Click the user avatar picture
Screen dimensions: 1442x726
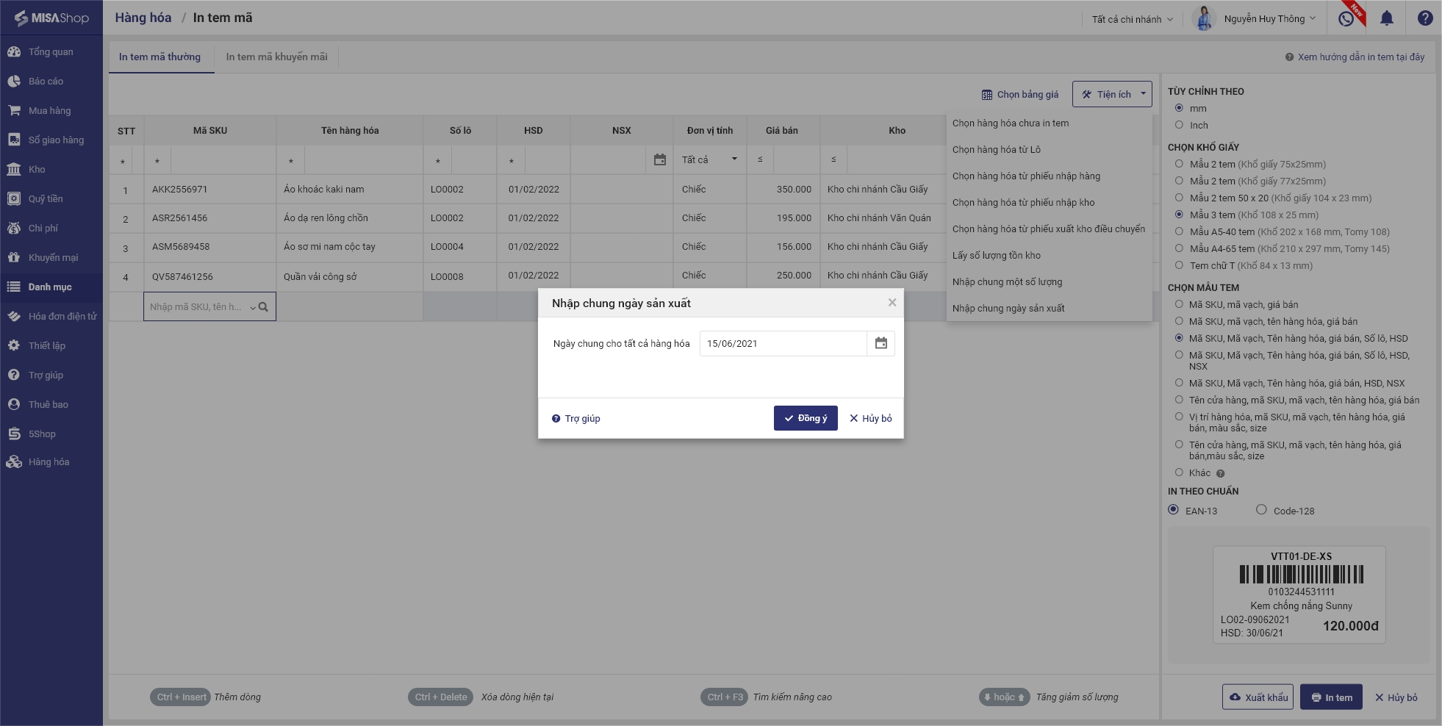(x=1204, y=18)
